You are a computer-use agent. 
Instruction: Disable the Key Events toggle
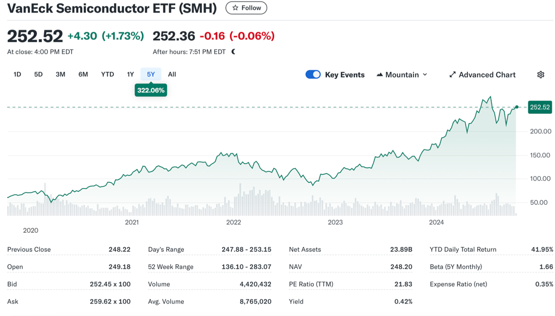coord(313,75)
